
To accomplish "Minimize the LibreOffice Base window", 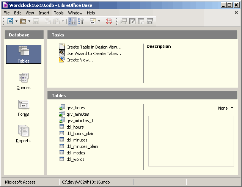I will [x=223, y=5].
